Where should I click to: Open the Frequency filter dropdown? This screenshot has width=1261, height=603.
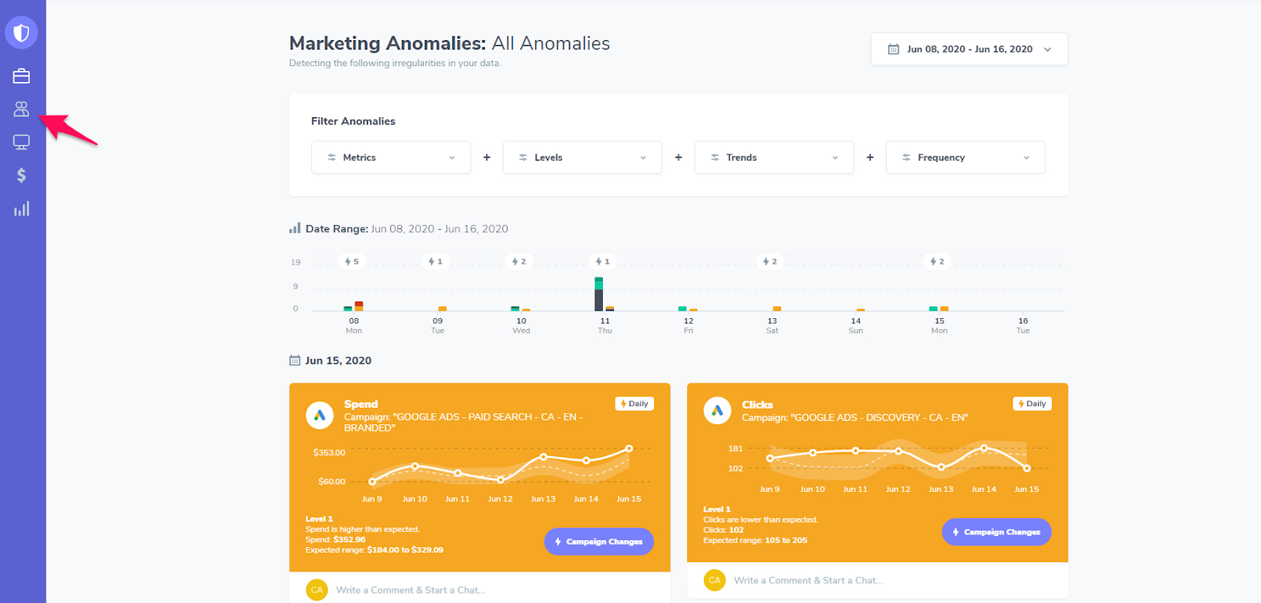965,157
